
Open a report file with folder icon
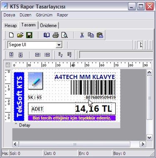click(x=20, y=35)
